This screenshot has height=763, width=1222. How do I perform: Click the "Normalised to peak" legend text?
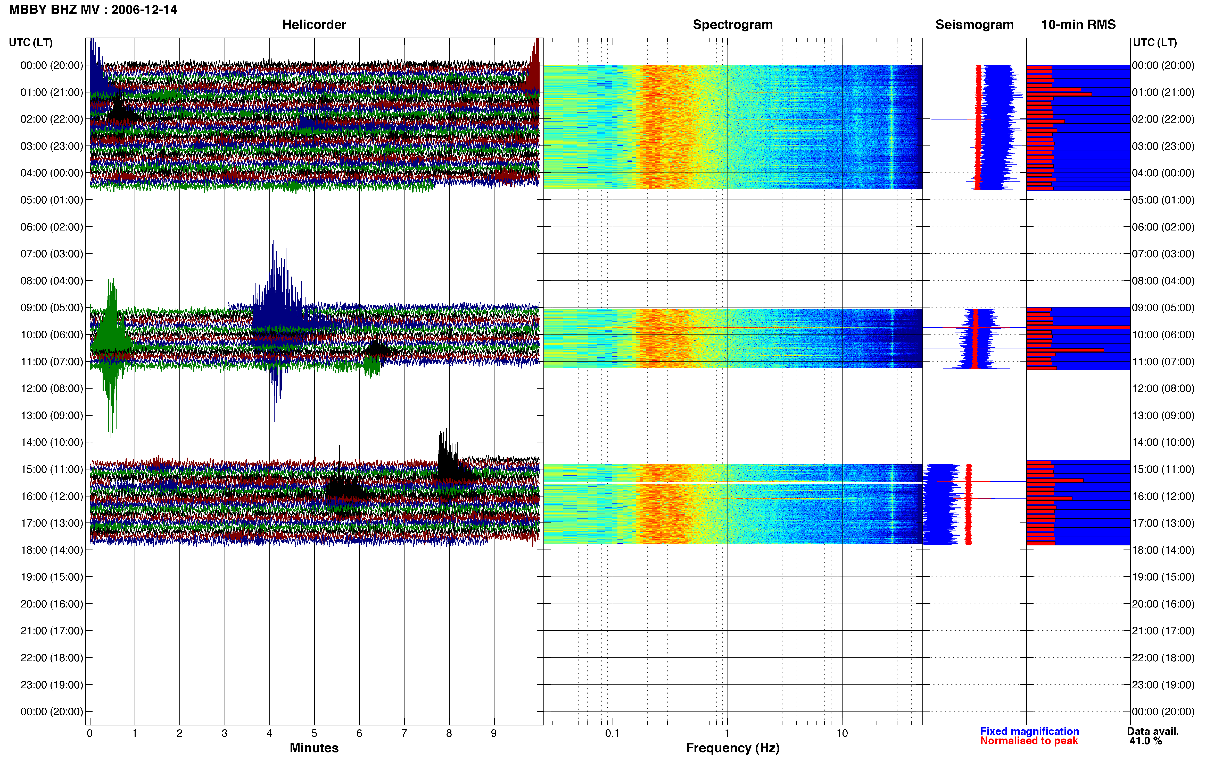coord(1029,741)
